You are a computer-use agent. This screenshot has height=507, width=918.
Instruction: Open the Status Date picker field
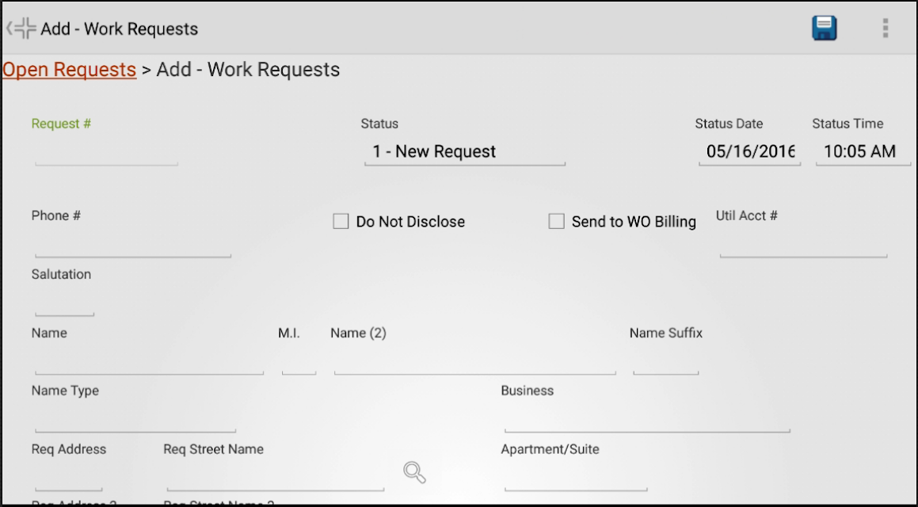click(x=749, y=151)
